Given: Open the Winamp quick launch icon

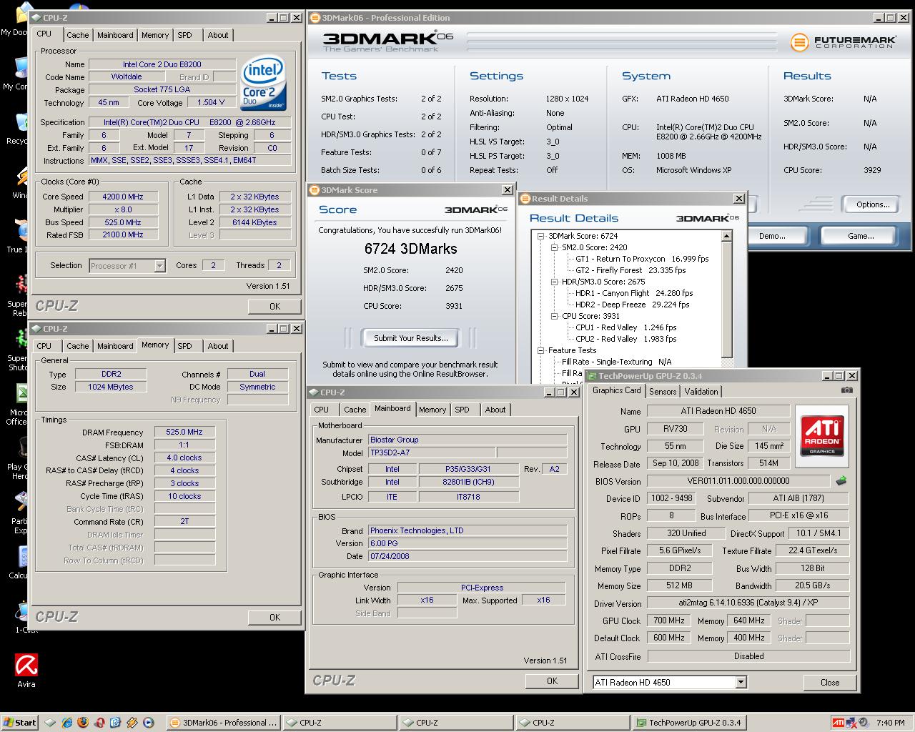Looking at the screenshot, I should pyautogui.click(x=132, y=723).
